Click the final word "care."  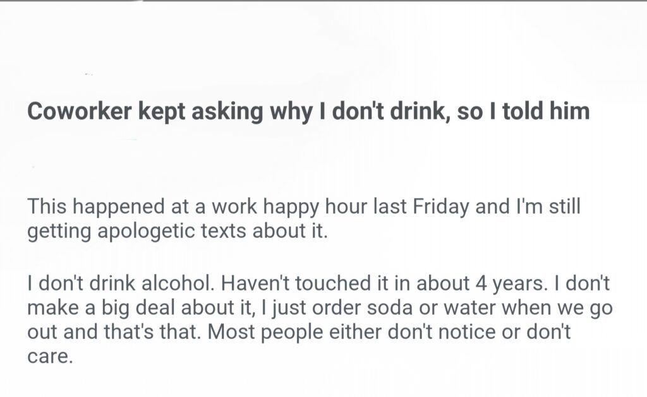(51, 355)
